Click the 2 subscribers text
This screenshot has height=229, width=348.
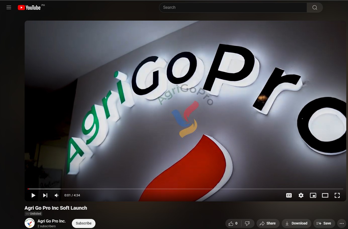[46, 226]
